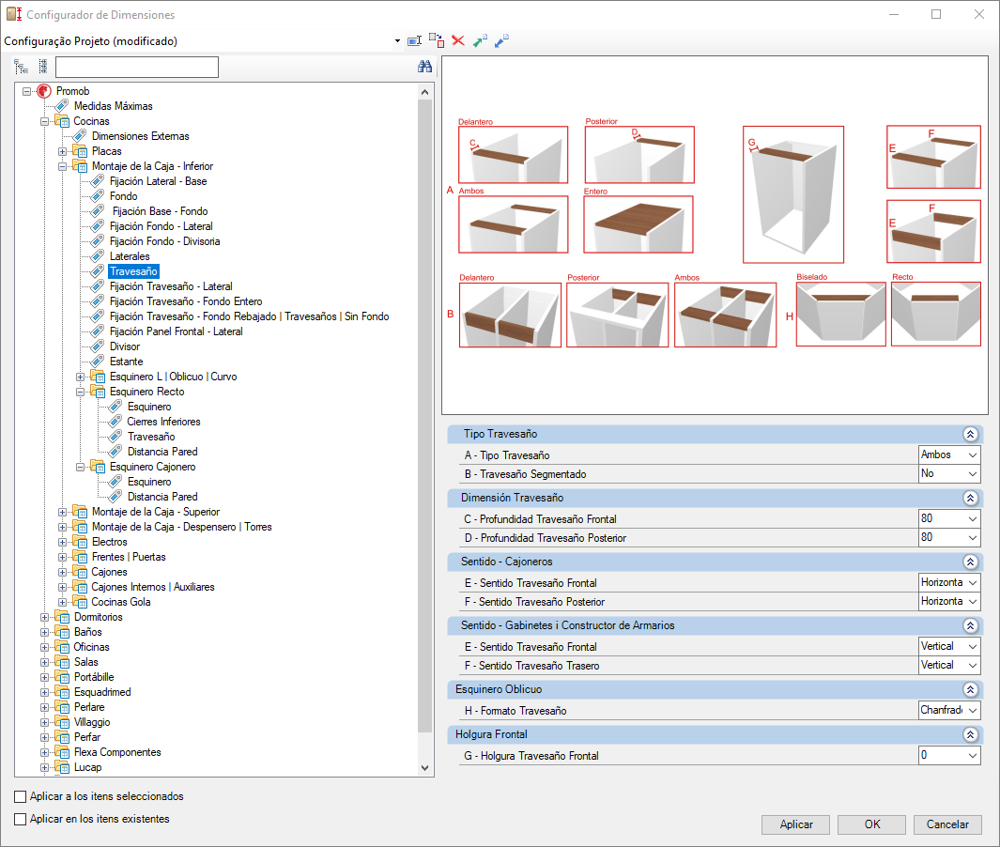Click the Biselado travesaño preview thumbnail
This screenshot has width=1000, height=847.
pos(840,315)
